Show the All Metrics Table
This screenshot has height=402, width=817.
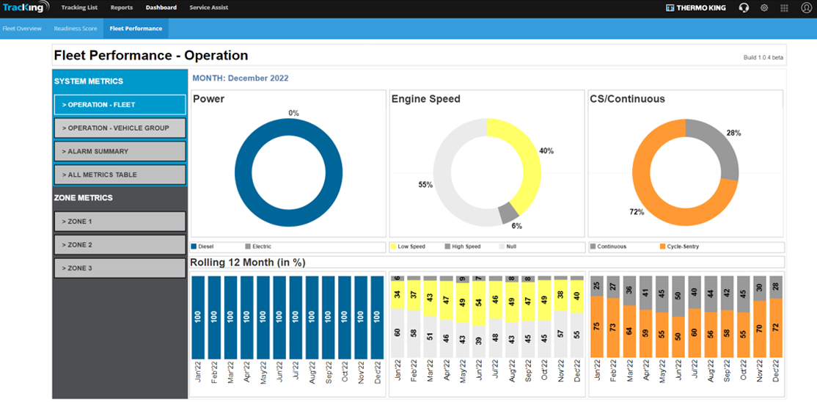point(120,175)
